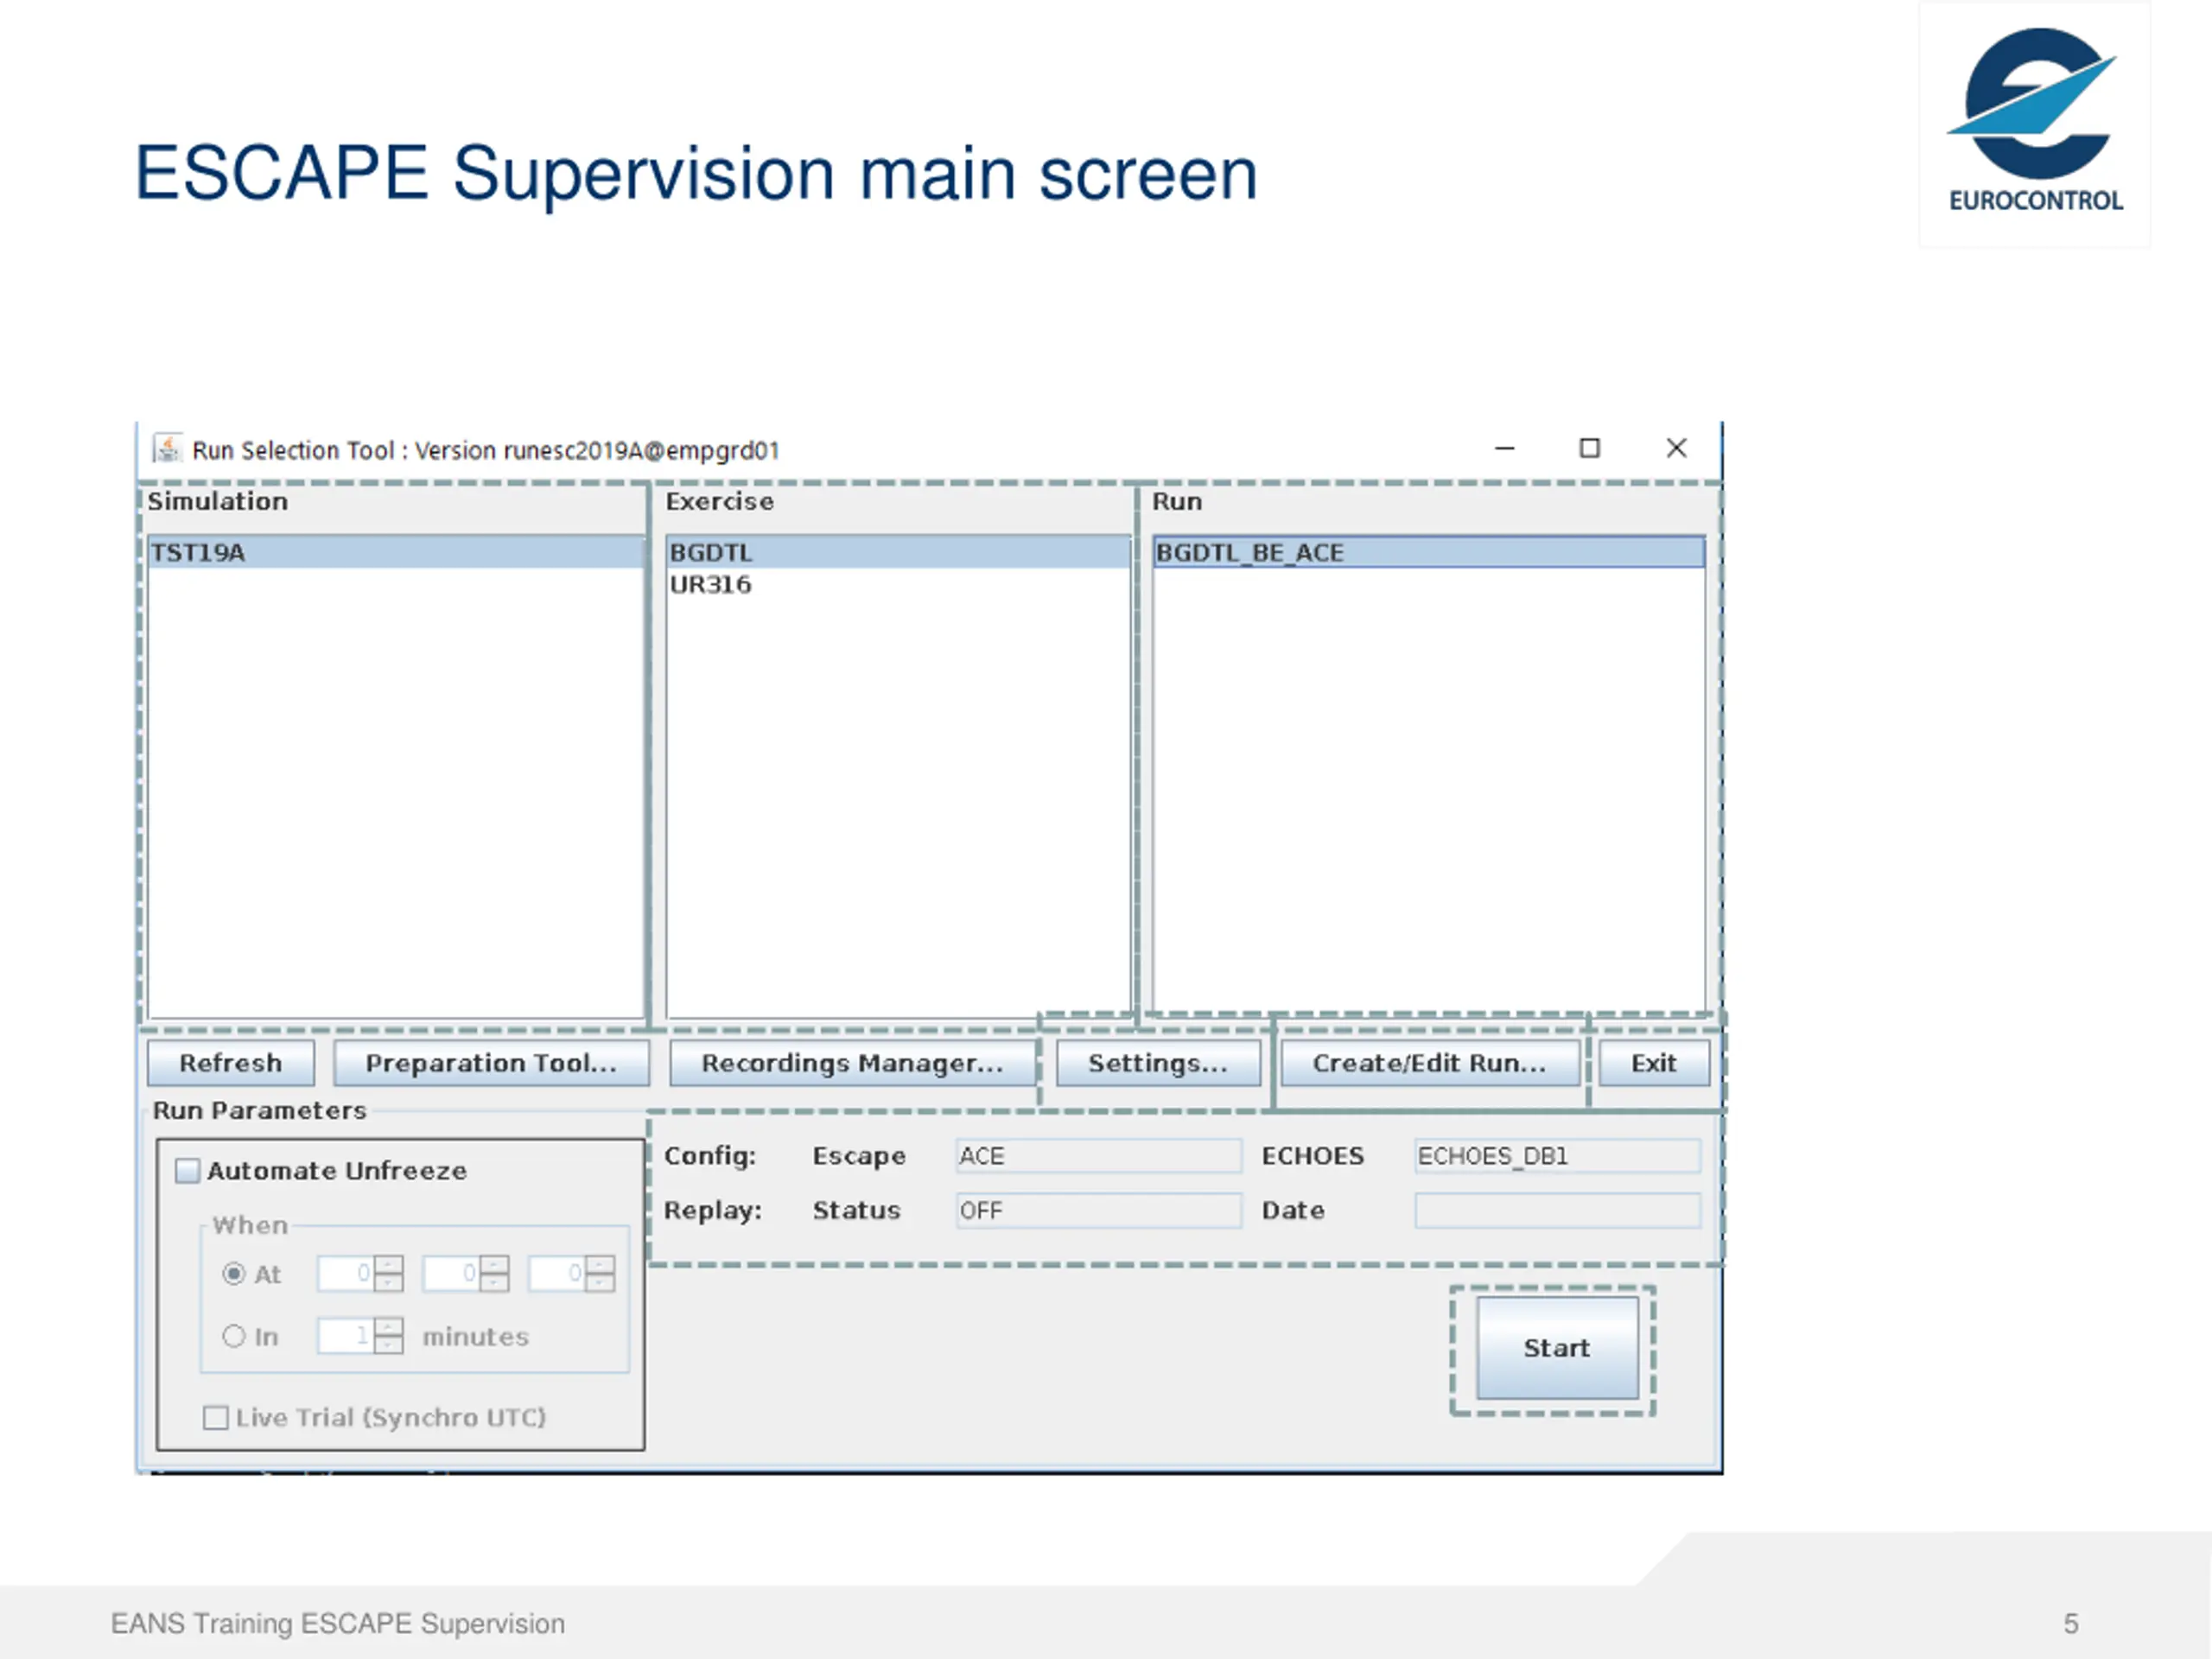Select the BGDTL_BE_ACE run
2212x1659 pixels.
pyautogui.click(x=1429, y=553)
